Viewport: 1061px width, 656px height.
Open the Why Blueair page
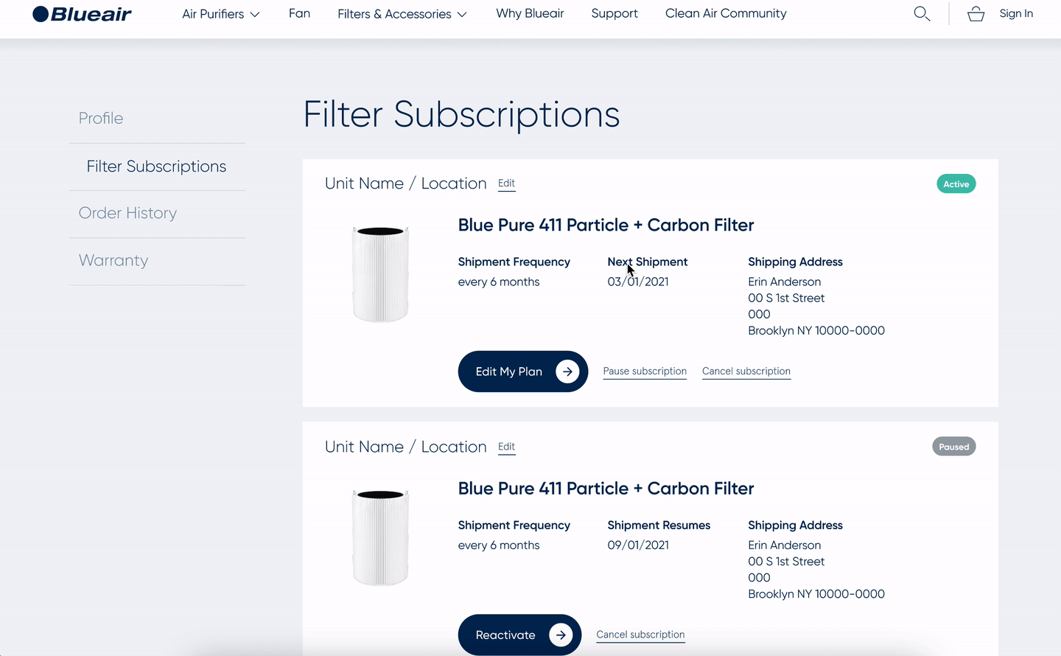click(530, 13)
